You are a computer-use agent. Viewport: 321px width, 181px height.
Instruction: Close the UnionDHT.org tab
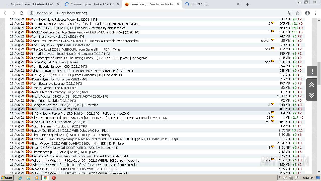[x=238, y=4]
